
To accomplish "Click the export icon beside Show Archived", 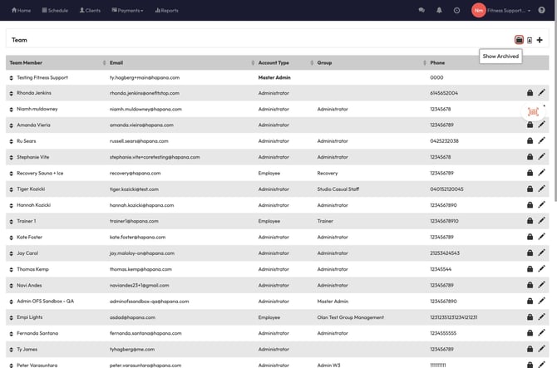I will [x=530, y=40].
